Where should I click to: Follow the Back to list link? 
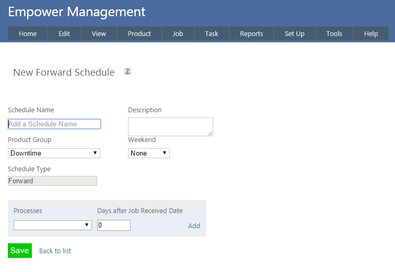[55, 251]
